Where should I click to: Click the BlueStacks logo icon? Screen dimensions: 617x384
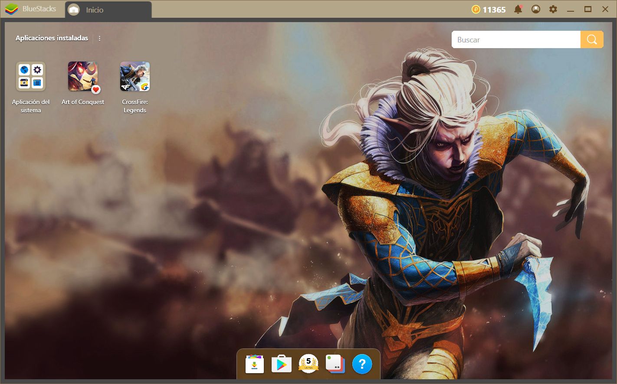(12, 9)
